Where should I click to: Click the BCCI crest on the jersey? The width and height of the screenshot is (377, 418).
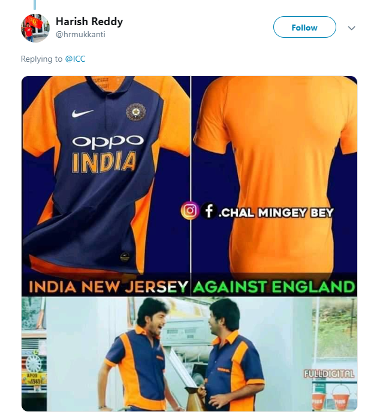(x=135, y=112)
